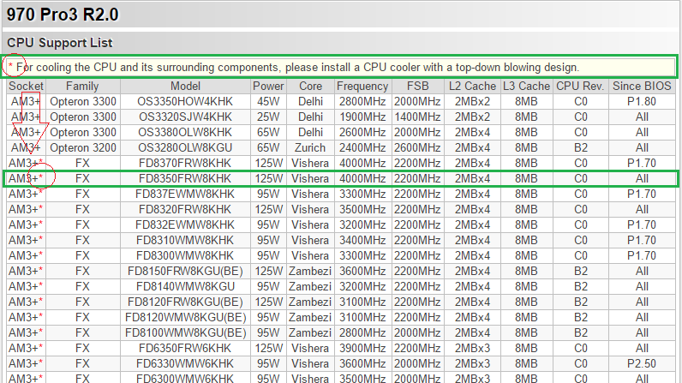Viewport: 682px width, 383px height.
Task: Click 1900MHz frequency in OS3320SJW4KHK row
Action: (x=362, y=117)
